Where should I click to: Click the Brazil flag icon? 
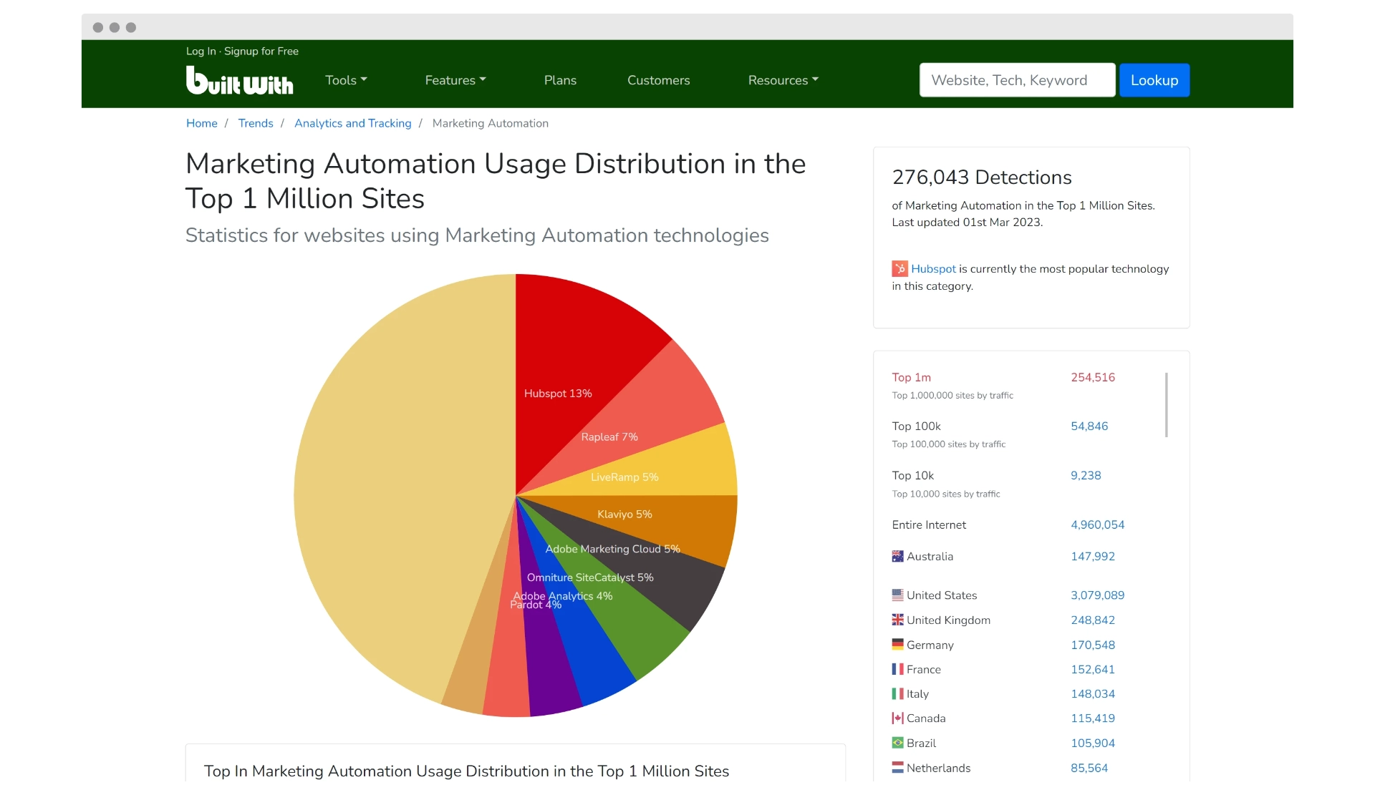(897, 743)
